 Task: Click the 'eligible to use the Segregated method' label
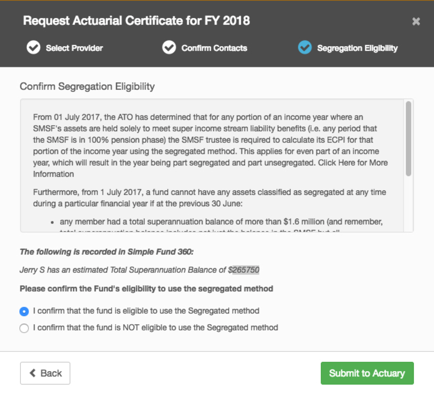coord(146,311)
